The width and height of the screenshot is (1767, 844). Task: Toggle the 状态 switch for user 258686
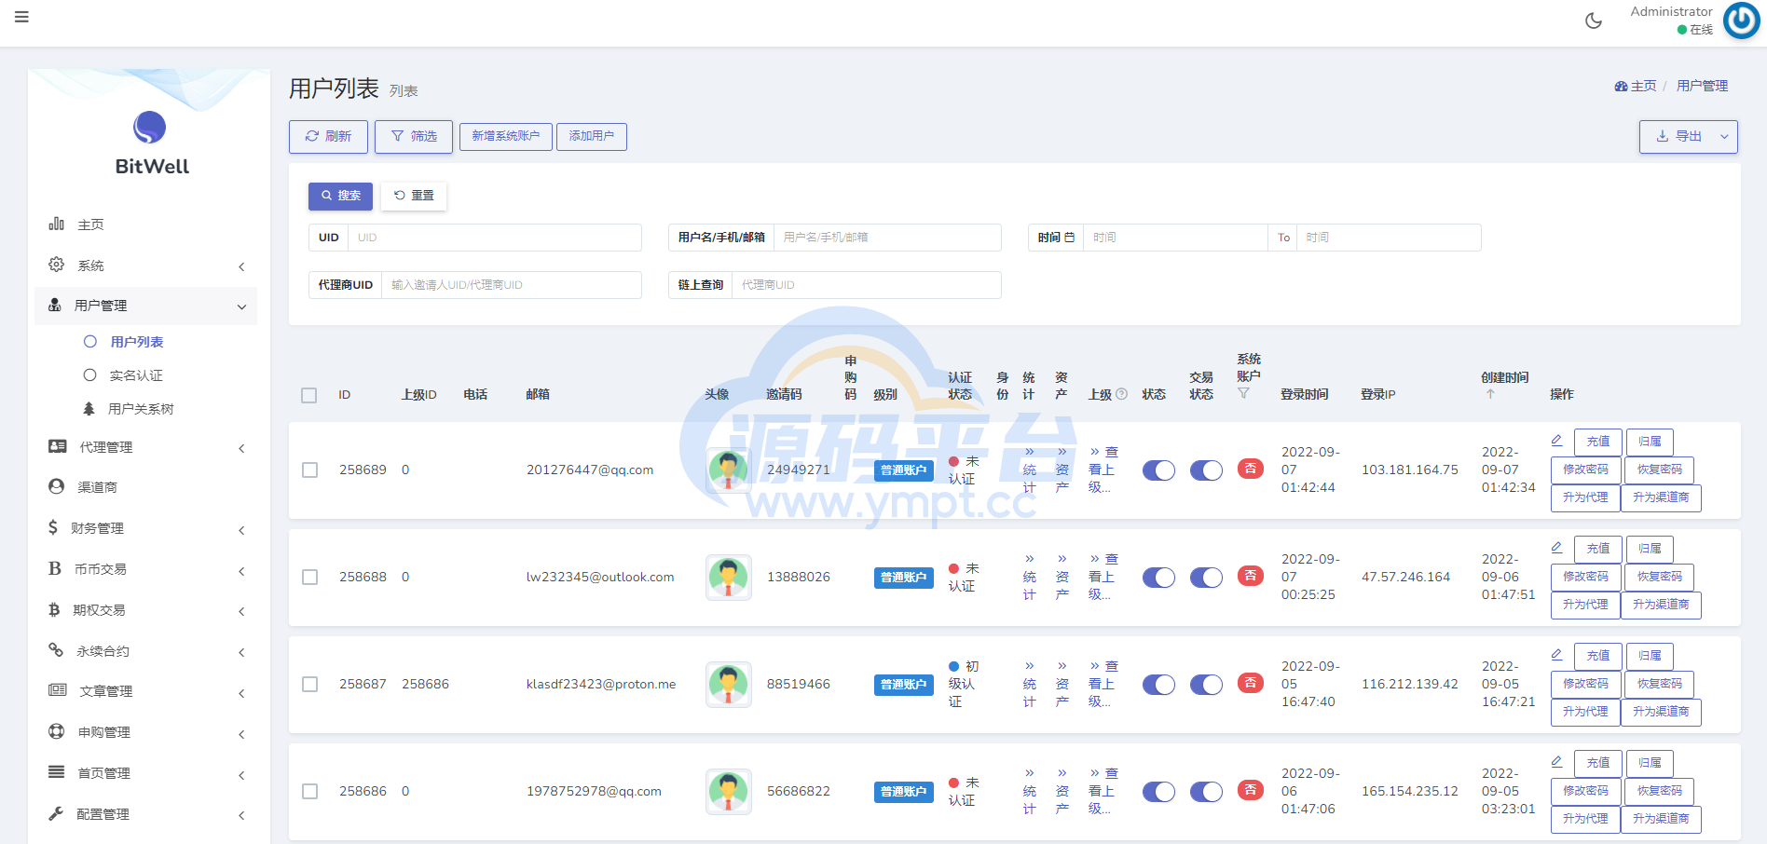click(1158, 792)
